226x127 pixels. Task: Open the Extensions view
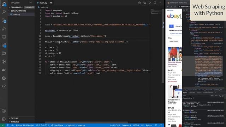(x=4, y=45)
